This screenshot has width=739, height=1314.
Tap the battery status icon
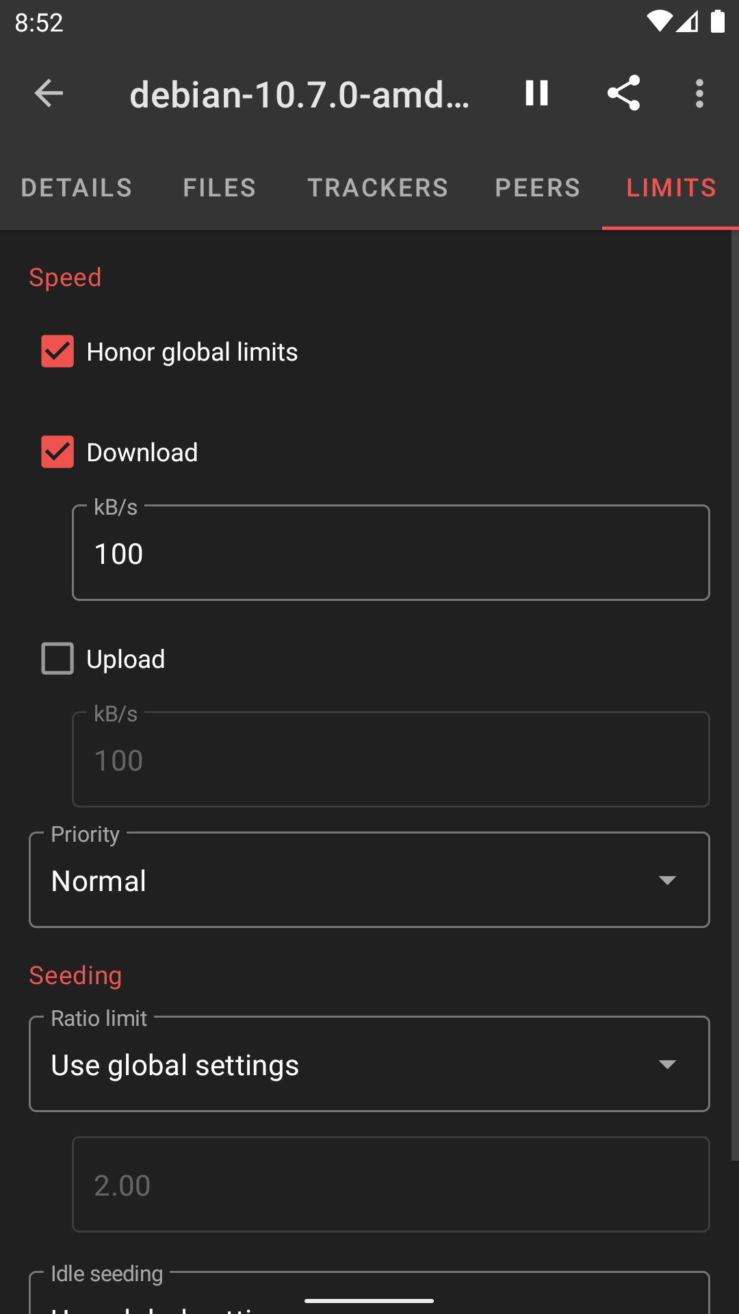click(x=718, y=22)
